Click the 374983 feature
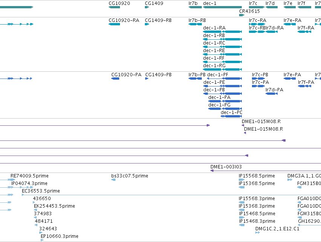The height and width of the screenshot is (242, 321). pyautogui.click(x=35, y=217)
